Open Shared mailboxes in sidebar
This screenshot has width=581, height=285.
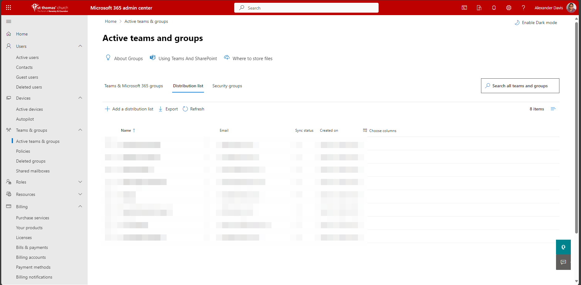coord(33,171)
